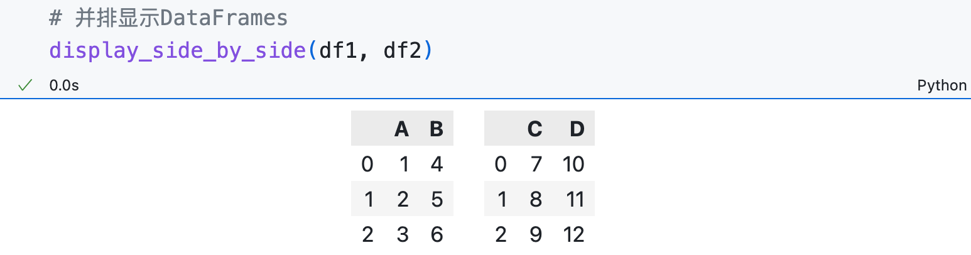This screenshot has width=971, height=255.
Task: Click value 9 in column C
Action: point(535,235)
